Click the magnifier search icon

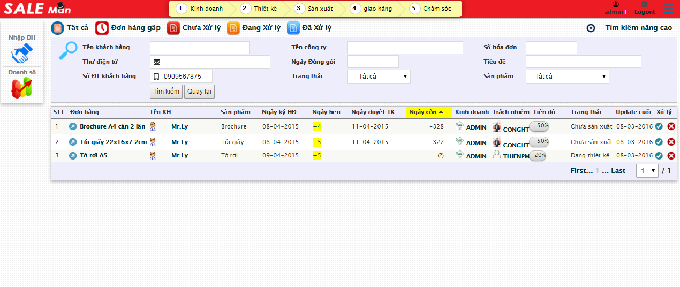point(68,50)
